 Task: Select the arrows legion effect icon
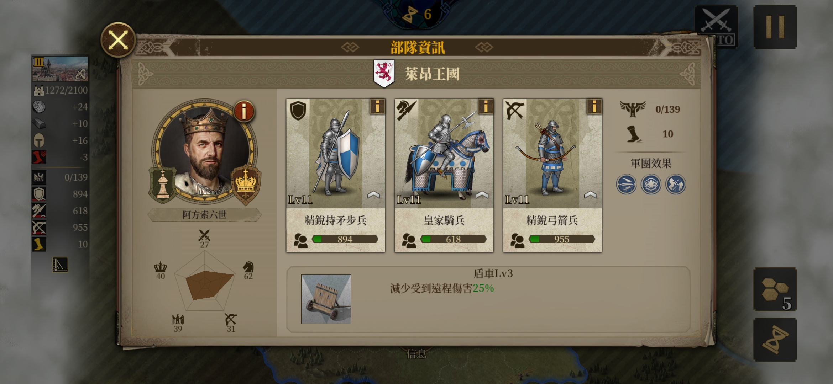(626, 184)
